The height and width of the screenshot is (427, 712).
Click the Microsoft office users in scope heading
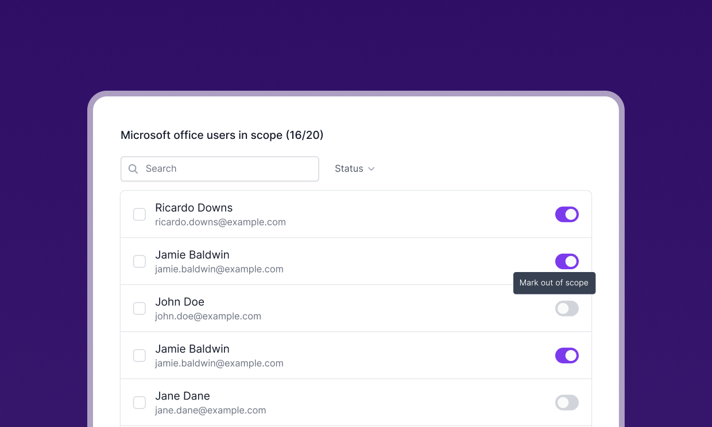pos(222,135)
